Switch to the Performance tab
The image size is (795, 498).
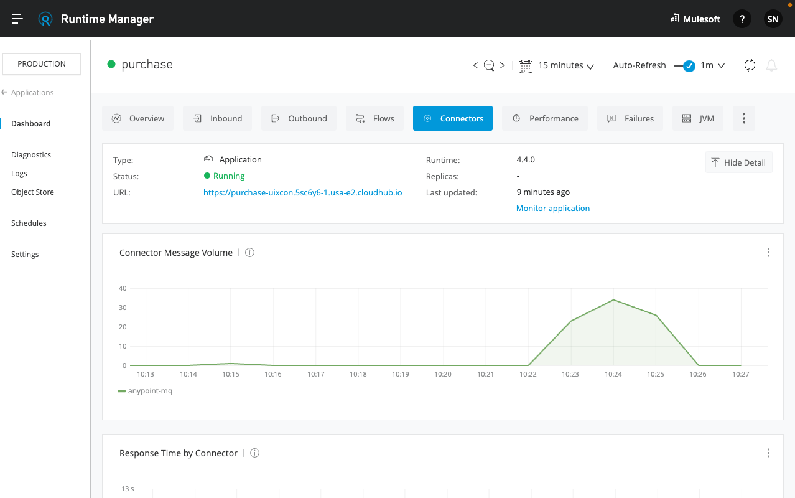click(x=545, y=118)
